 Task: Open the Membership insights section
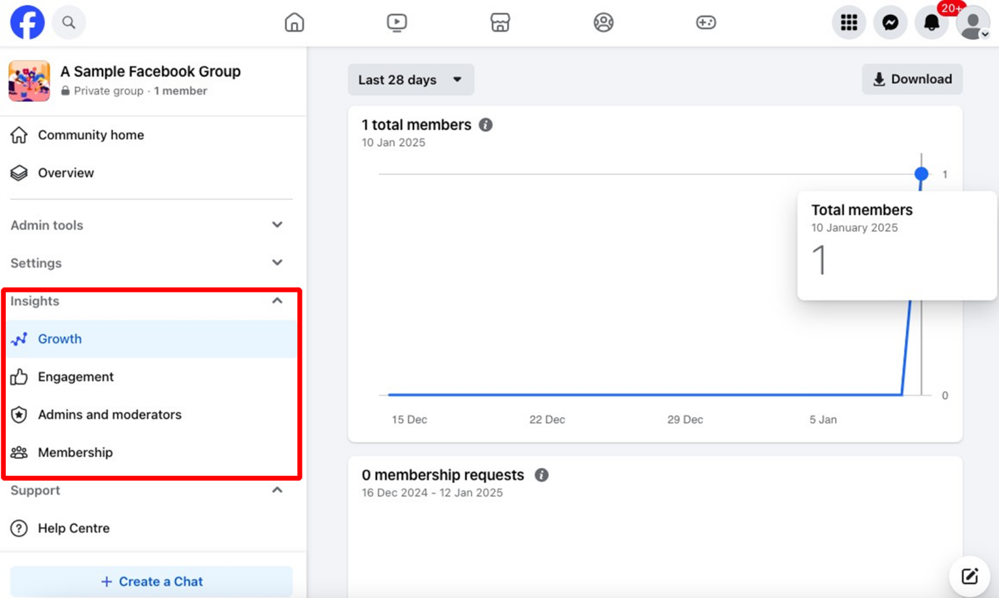pos(75,452)
